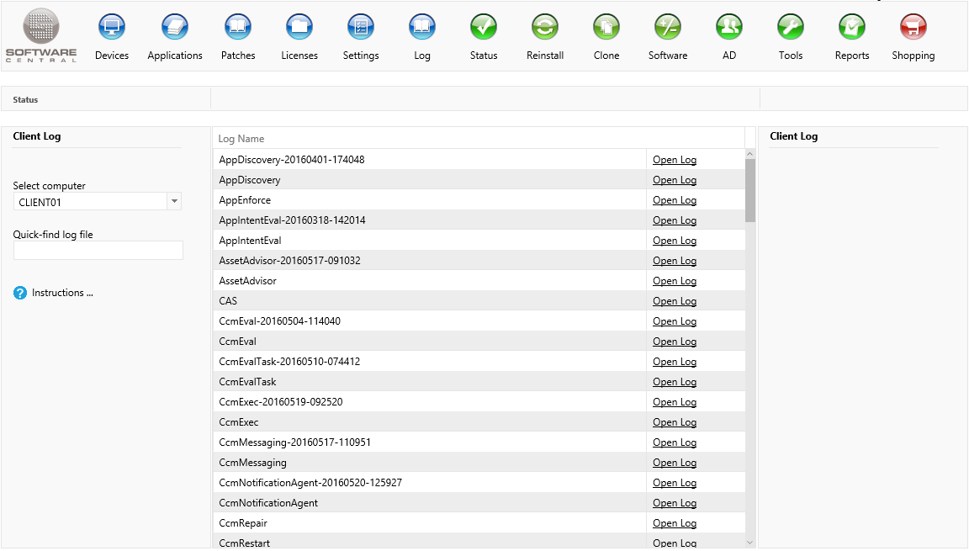
Task: Open the Tools wrench icon
Action: pos(791,28)
